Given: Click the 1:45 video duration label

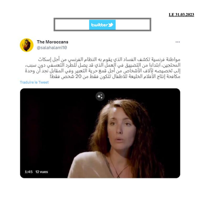Looking at the screenshot, I should 29,172.
